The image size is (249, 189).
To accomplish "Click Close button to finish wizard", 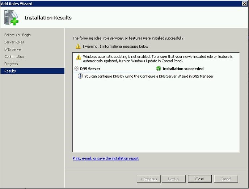I will (x=199, y=179).
